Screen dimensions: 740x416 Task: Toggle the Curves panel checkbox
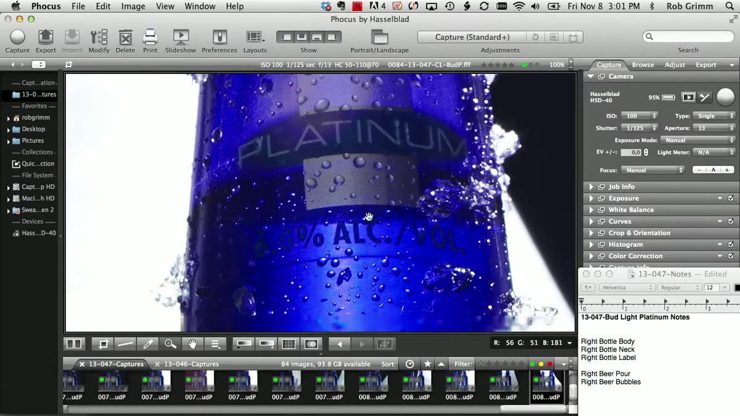point(731,222)
